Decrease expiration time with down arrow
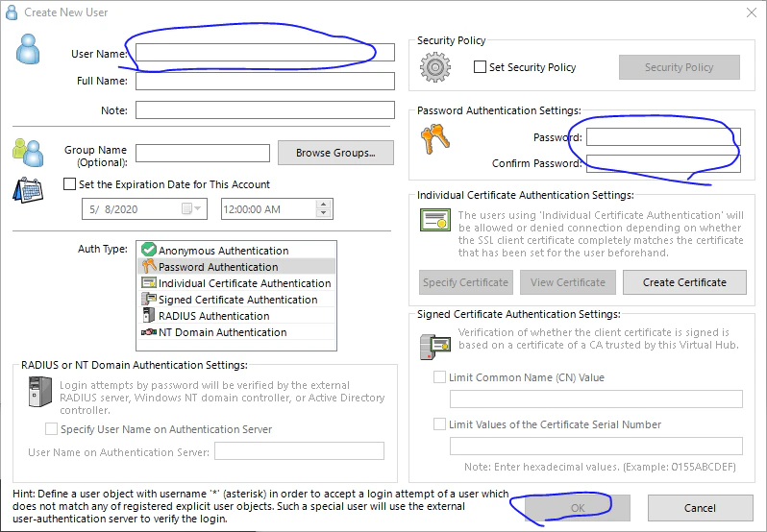This screenshot has height=532, width=767. point(323,213)
